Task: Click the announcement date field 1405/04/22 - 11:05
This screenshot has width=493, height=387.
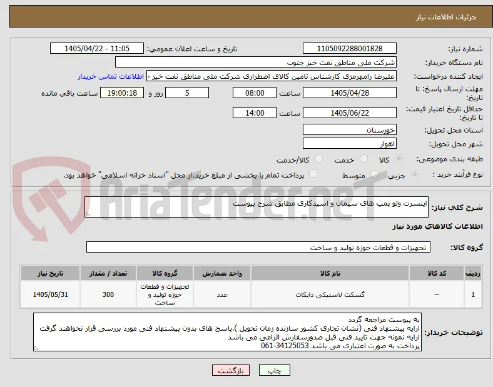Action: (97, 48)
